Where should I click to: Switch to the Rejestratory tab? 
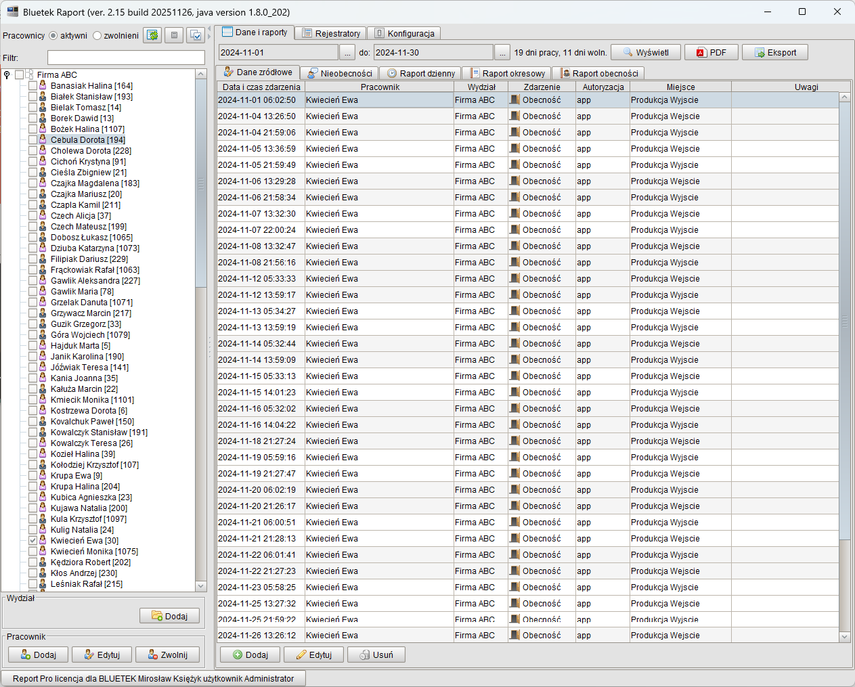click(331, 33)
